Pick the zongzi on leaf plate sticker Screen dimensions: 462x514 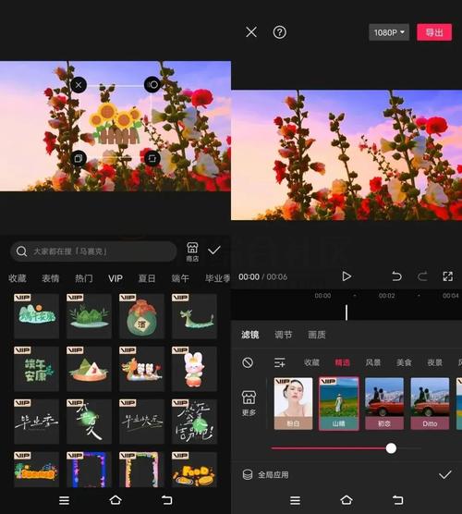[89, 316]
